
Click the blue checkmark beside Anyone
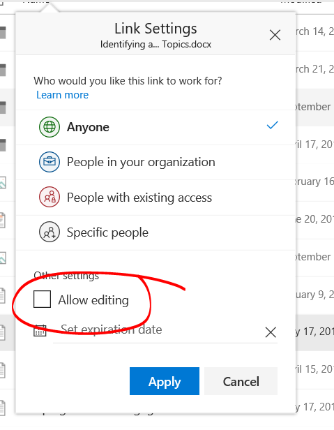point(273,125)
